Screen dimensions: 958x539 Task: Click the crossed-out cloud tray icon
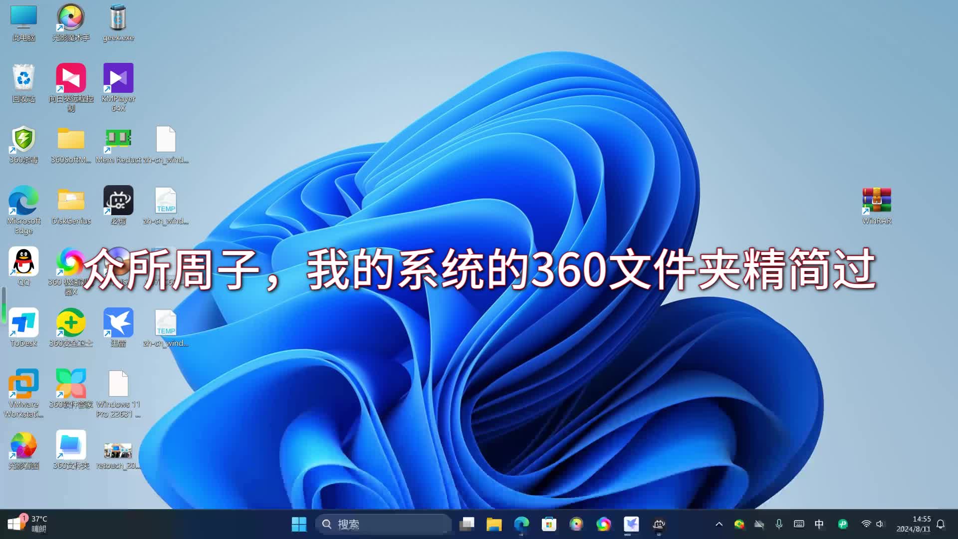[759, 524]
